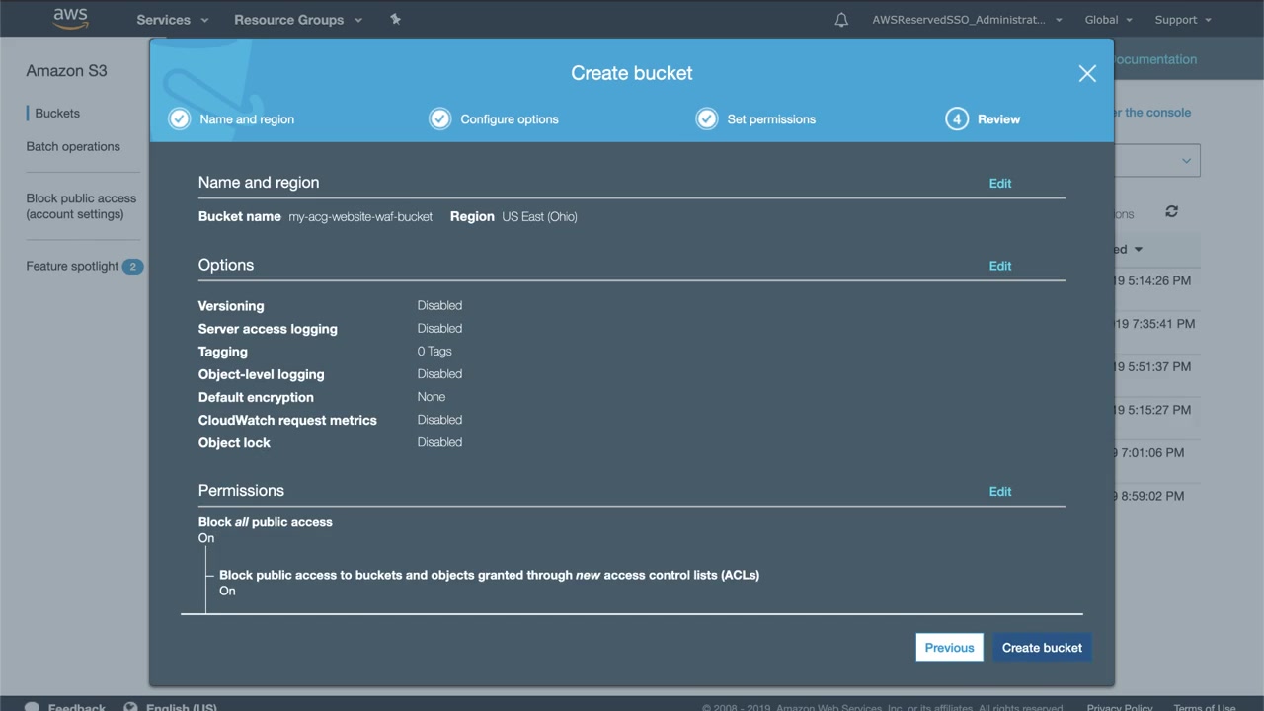Viewport: 1264px width, 711px height.
Task: Click the Default encryption label
Action: (256, 397)
